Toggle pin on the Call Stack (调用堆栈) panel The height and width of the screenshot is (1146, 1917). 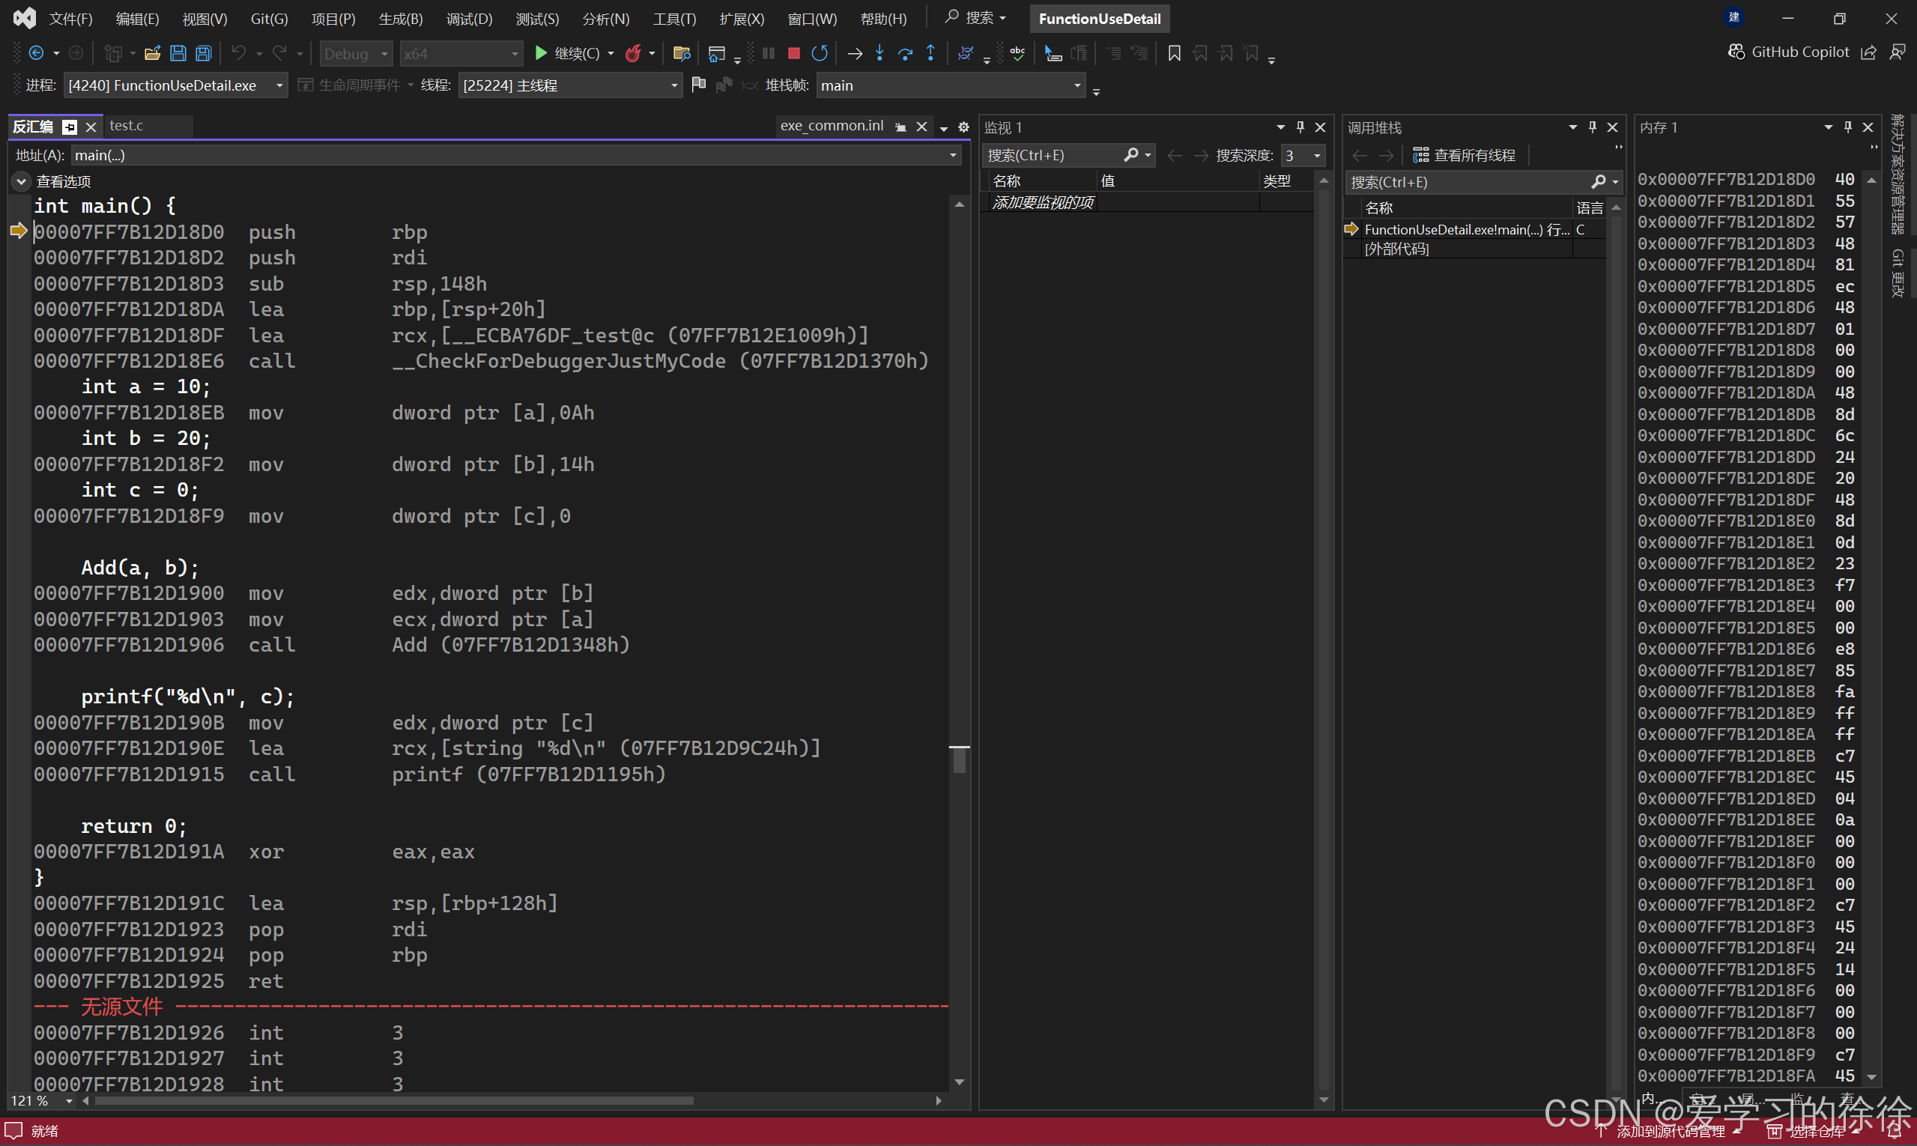coord(1593,127)
